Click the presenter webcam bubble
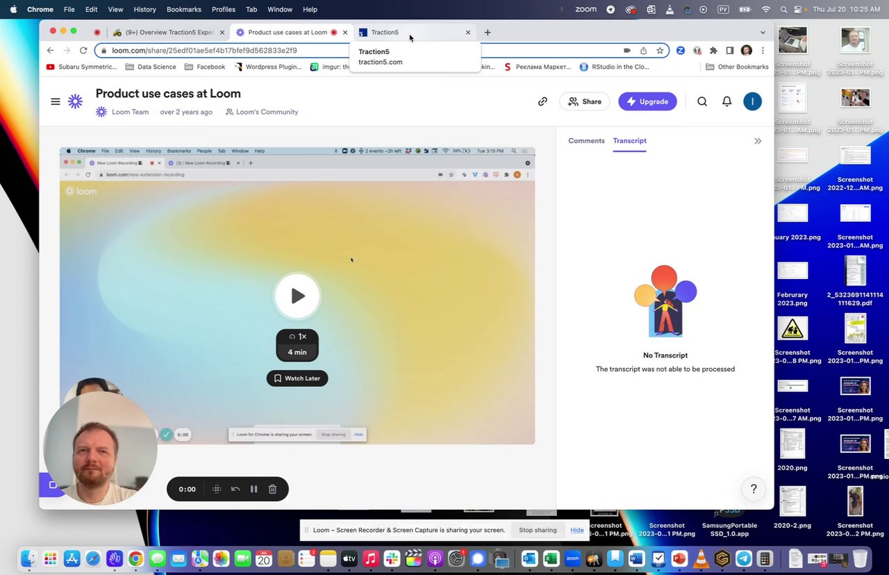The width and height of the screenshot is (889, 575). 100,448
